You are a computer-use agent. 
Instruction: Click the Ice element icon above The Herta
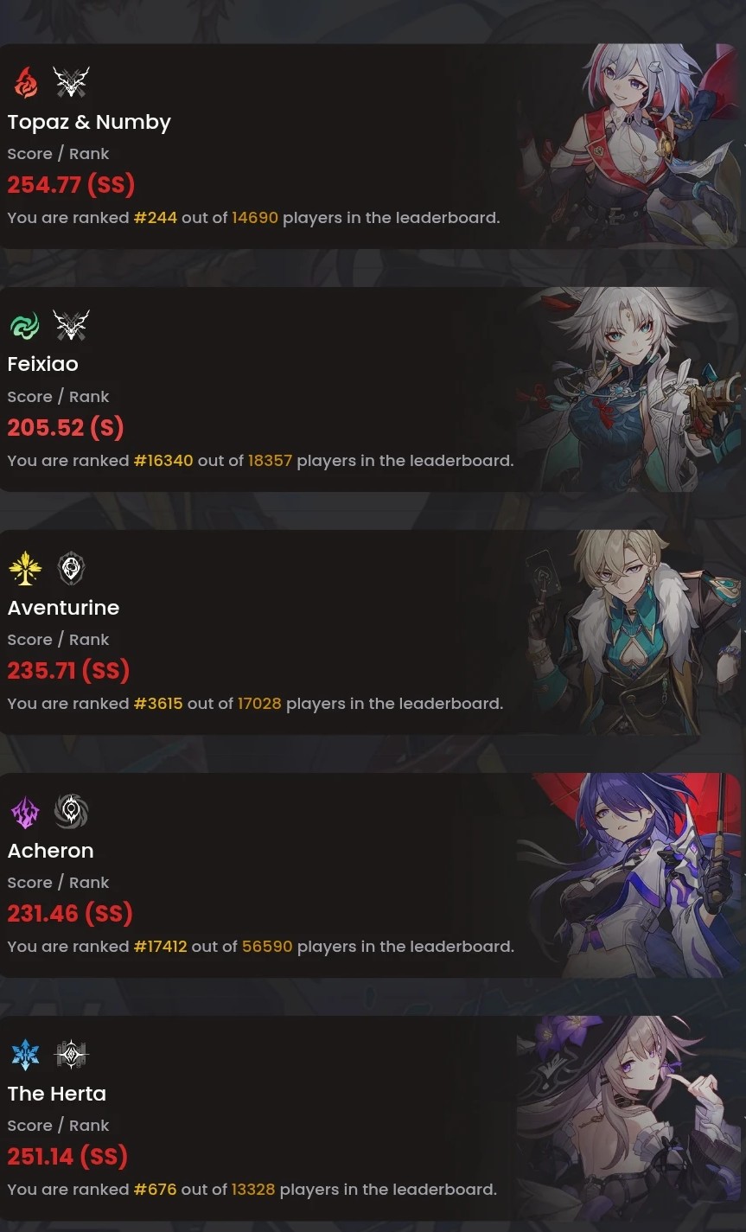[25, 1054]
